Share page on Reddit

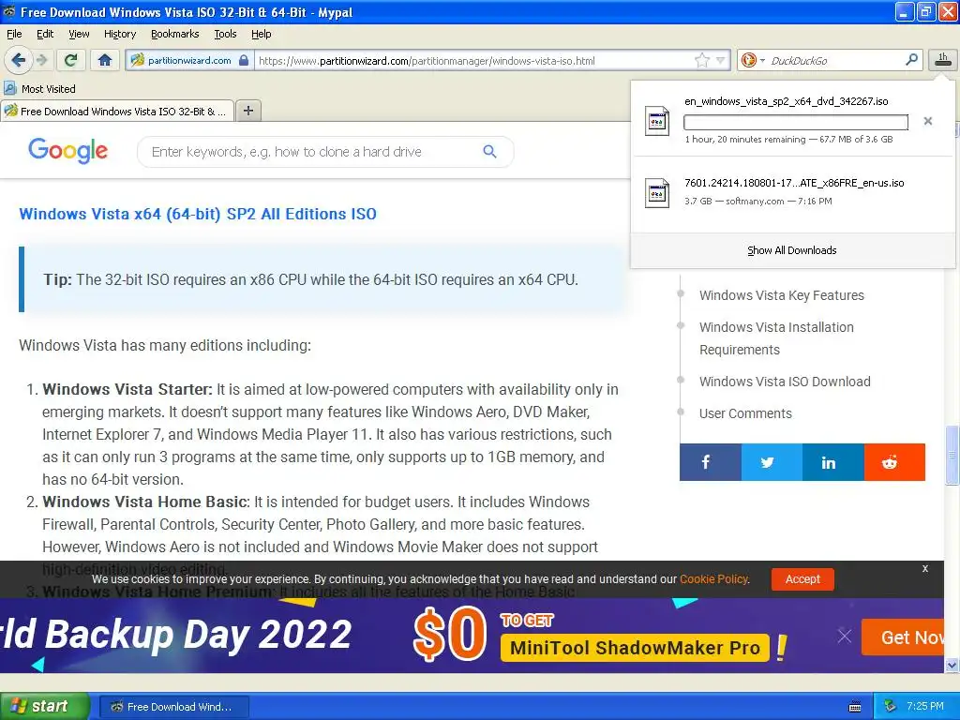click(894, 462)
